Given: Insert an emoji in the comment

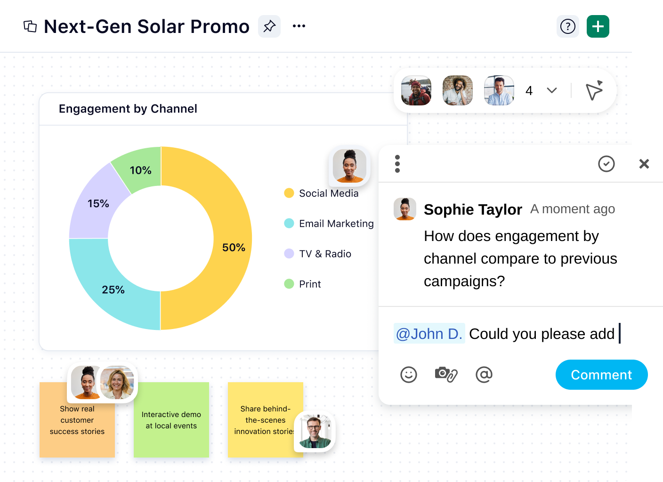Looking at the screenshot, I should click(x=408, y=375).
